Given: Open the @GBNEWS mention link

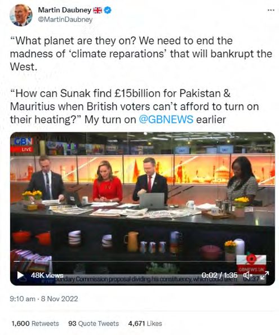Looking at the screenshot, I should coord(166,119).
